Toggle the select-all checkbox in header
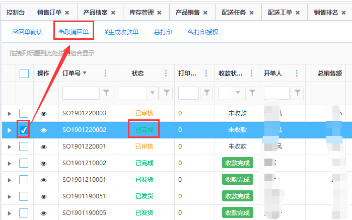This screenshot has width=352, height=220. (x=24, y=74)
